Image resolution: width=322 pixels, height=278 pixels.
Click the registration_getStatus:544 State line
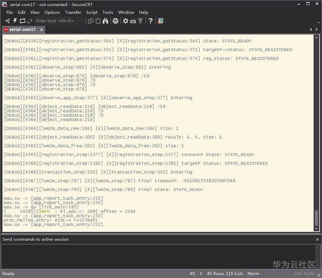click(128, 41)
